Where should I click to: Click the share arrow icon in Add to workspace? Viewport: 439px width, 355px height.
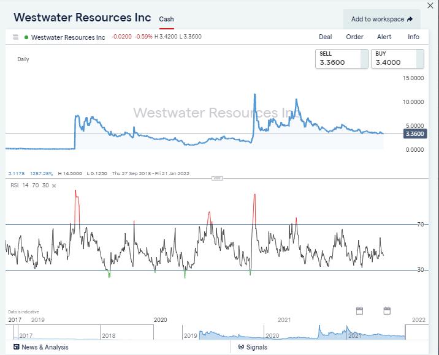410,19
